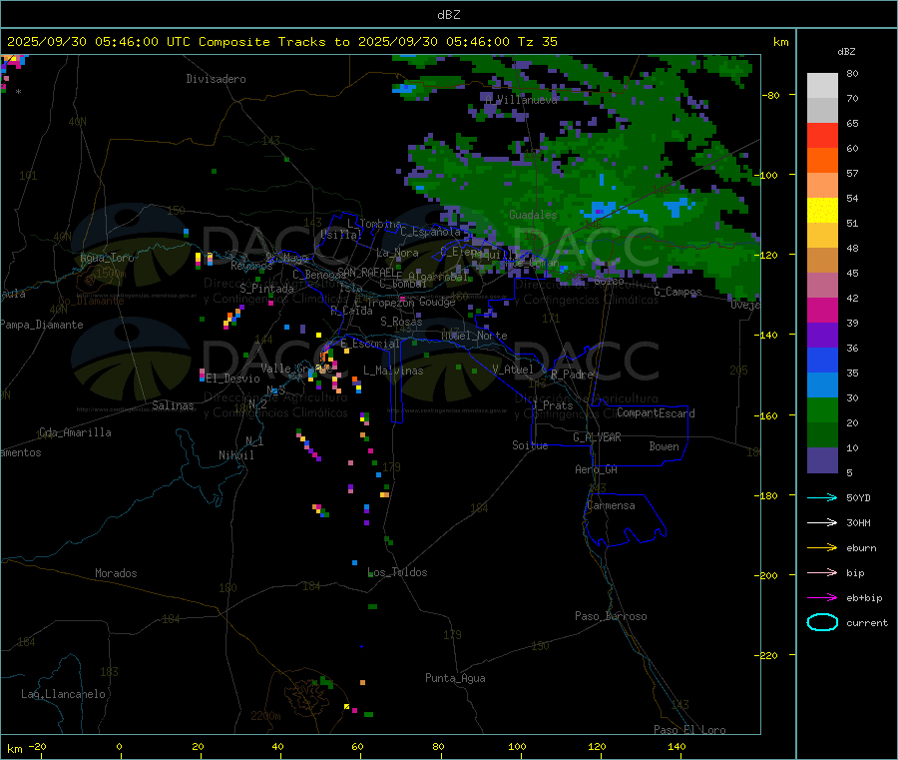Click the 'km' label at bottom left
The image size is (898, 760).
pos(14,749)
